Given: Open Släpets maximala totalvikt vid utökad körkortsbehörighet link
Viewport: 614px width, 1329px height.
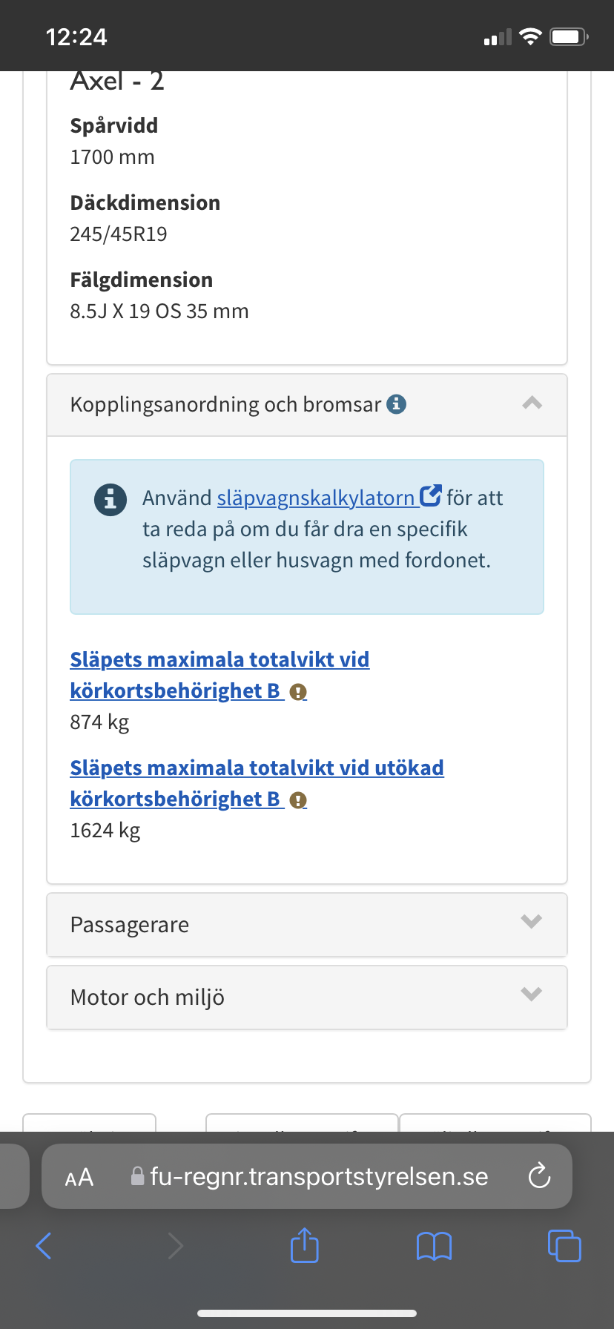Looking at the screenshot, I should coord(257,783).
